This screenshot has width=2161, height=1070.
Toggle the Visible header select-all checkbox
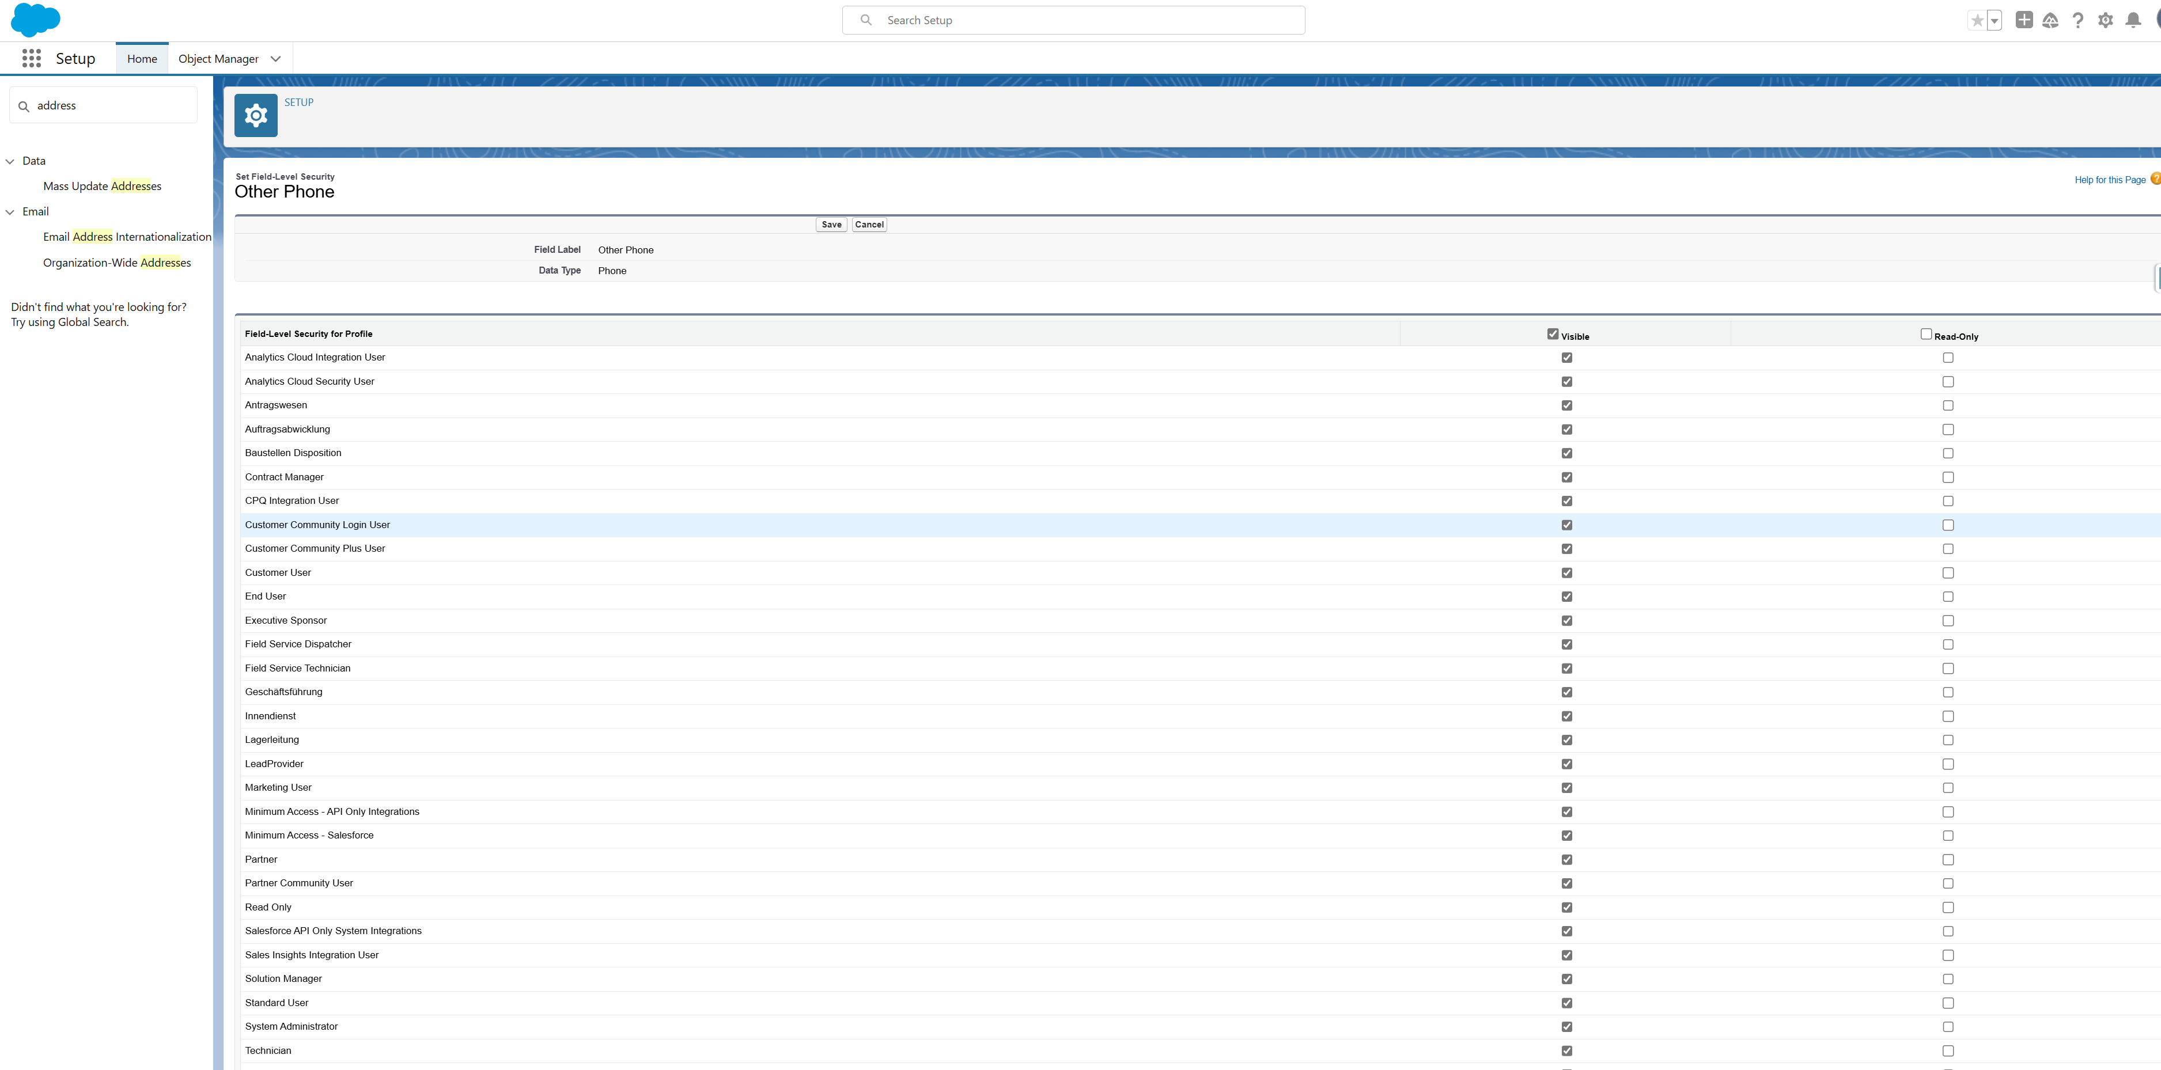point(1552,334)
